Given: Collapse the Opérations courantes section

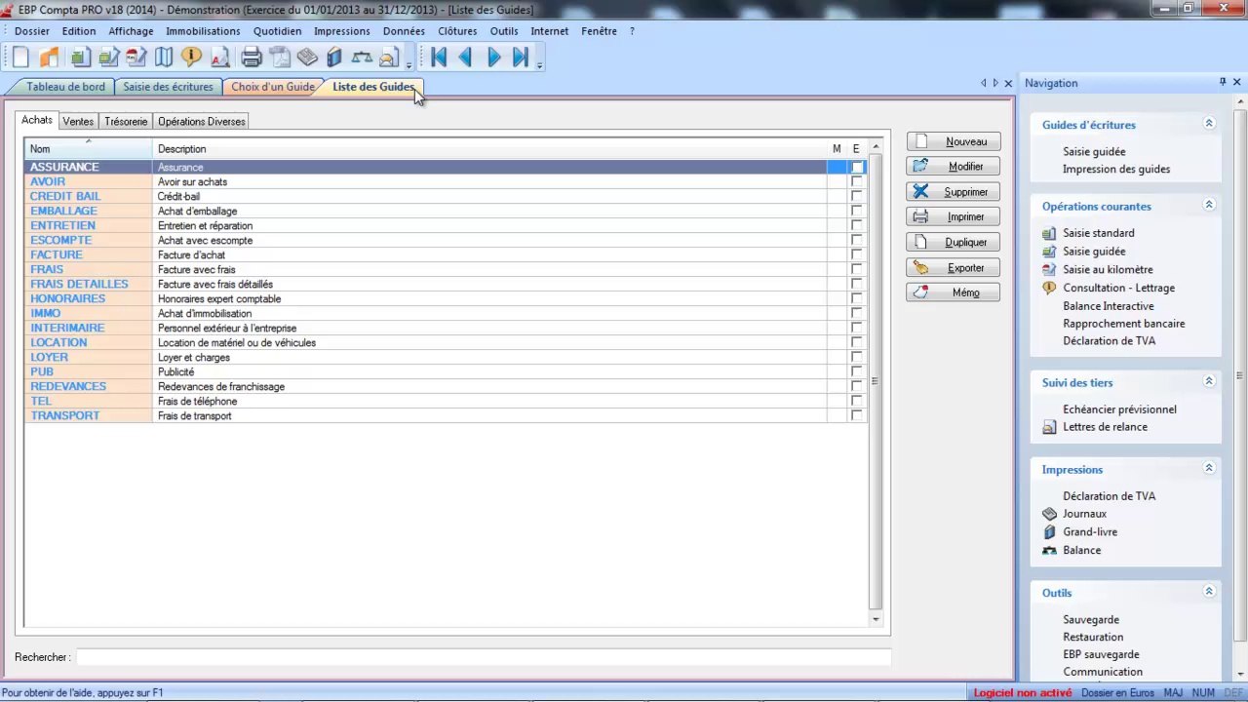Looking at the screenshot, I should [1209, 206].
